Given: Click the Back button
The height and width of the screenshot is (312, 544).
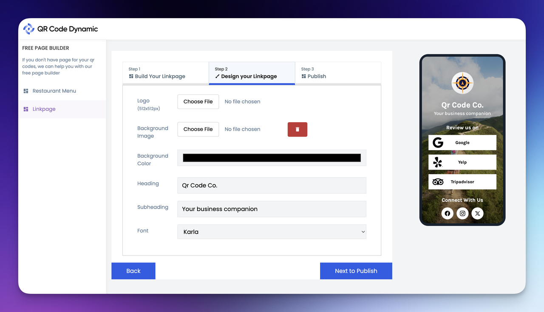Looking at the screenshot, I should coord(133,270).
